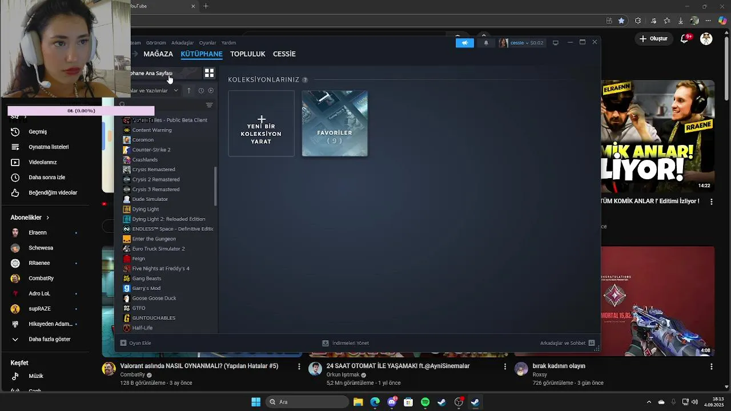This screenshot has height=411, width=731.
Task: Open Discord from taskbar
Action: pyautogui.click(x=392, y=402)
